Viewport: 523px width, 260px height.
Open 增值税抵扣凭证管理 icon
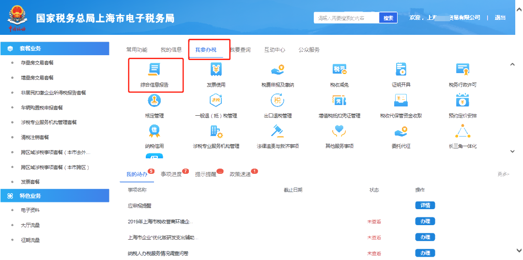pyautogui.click(x=339, y=100)
